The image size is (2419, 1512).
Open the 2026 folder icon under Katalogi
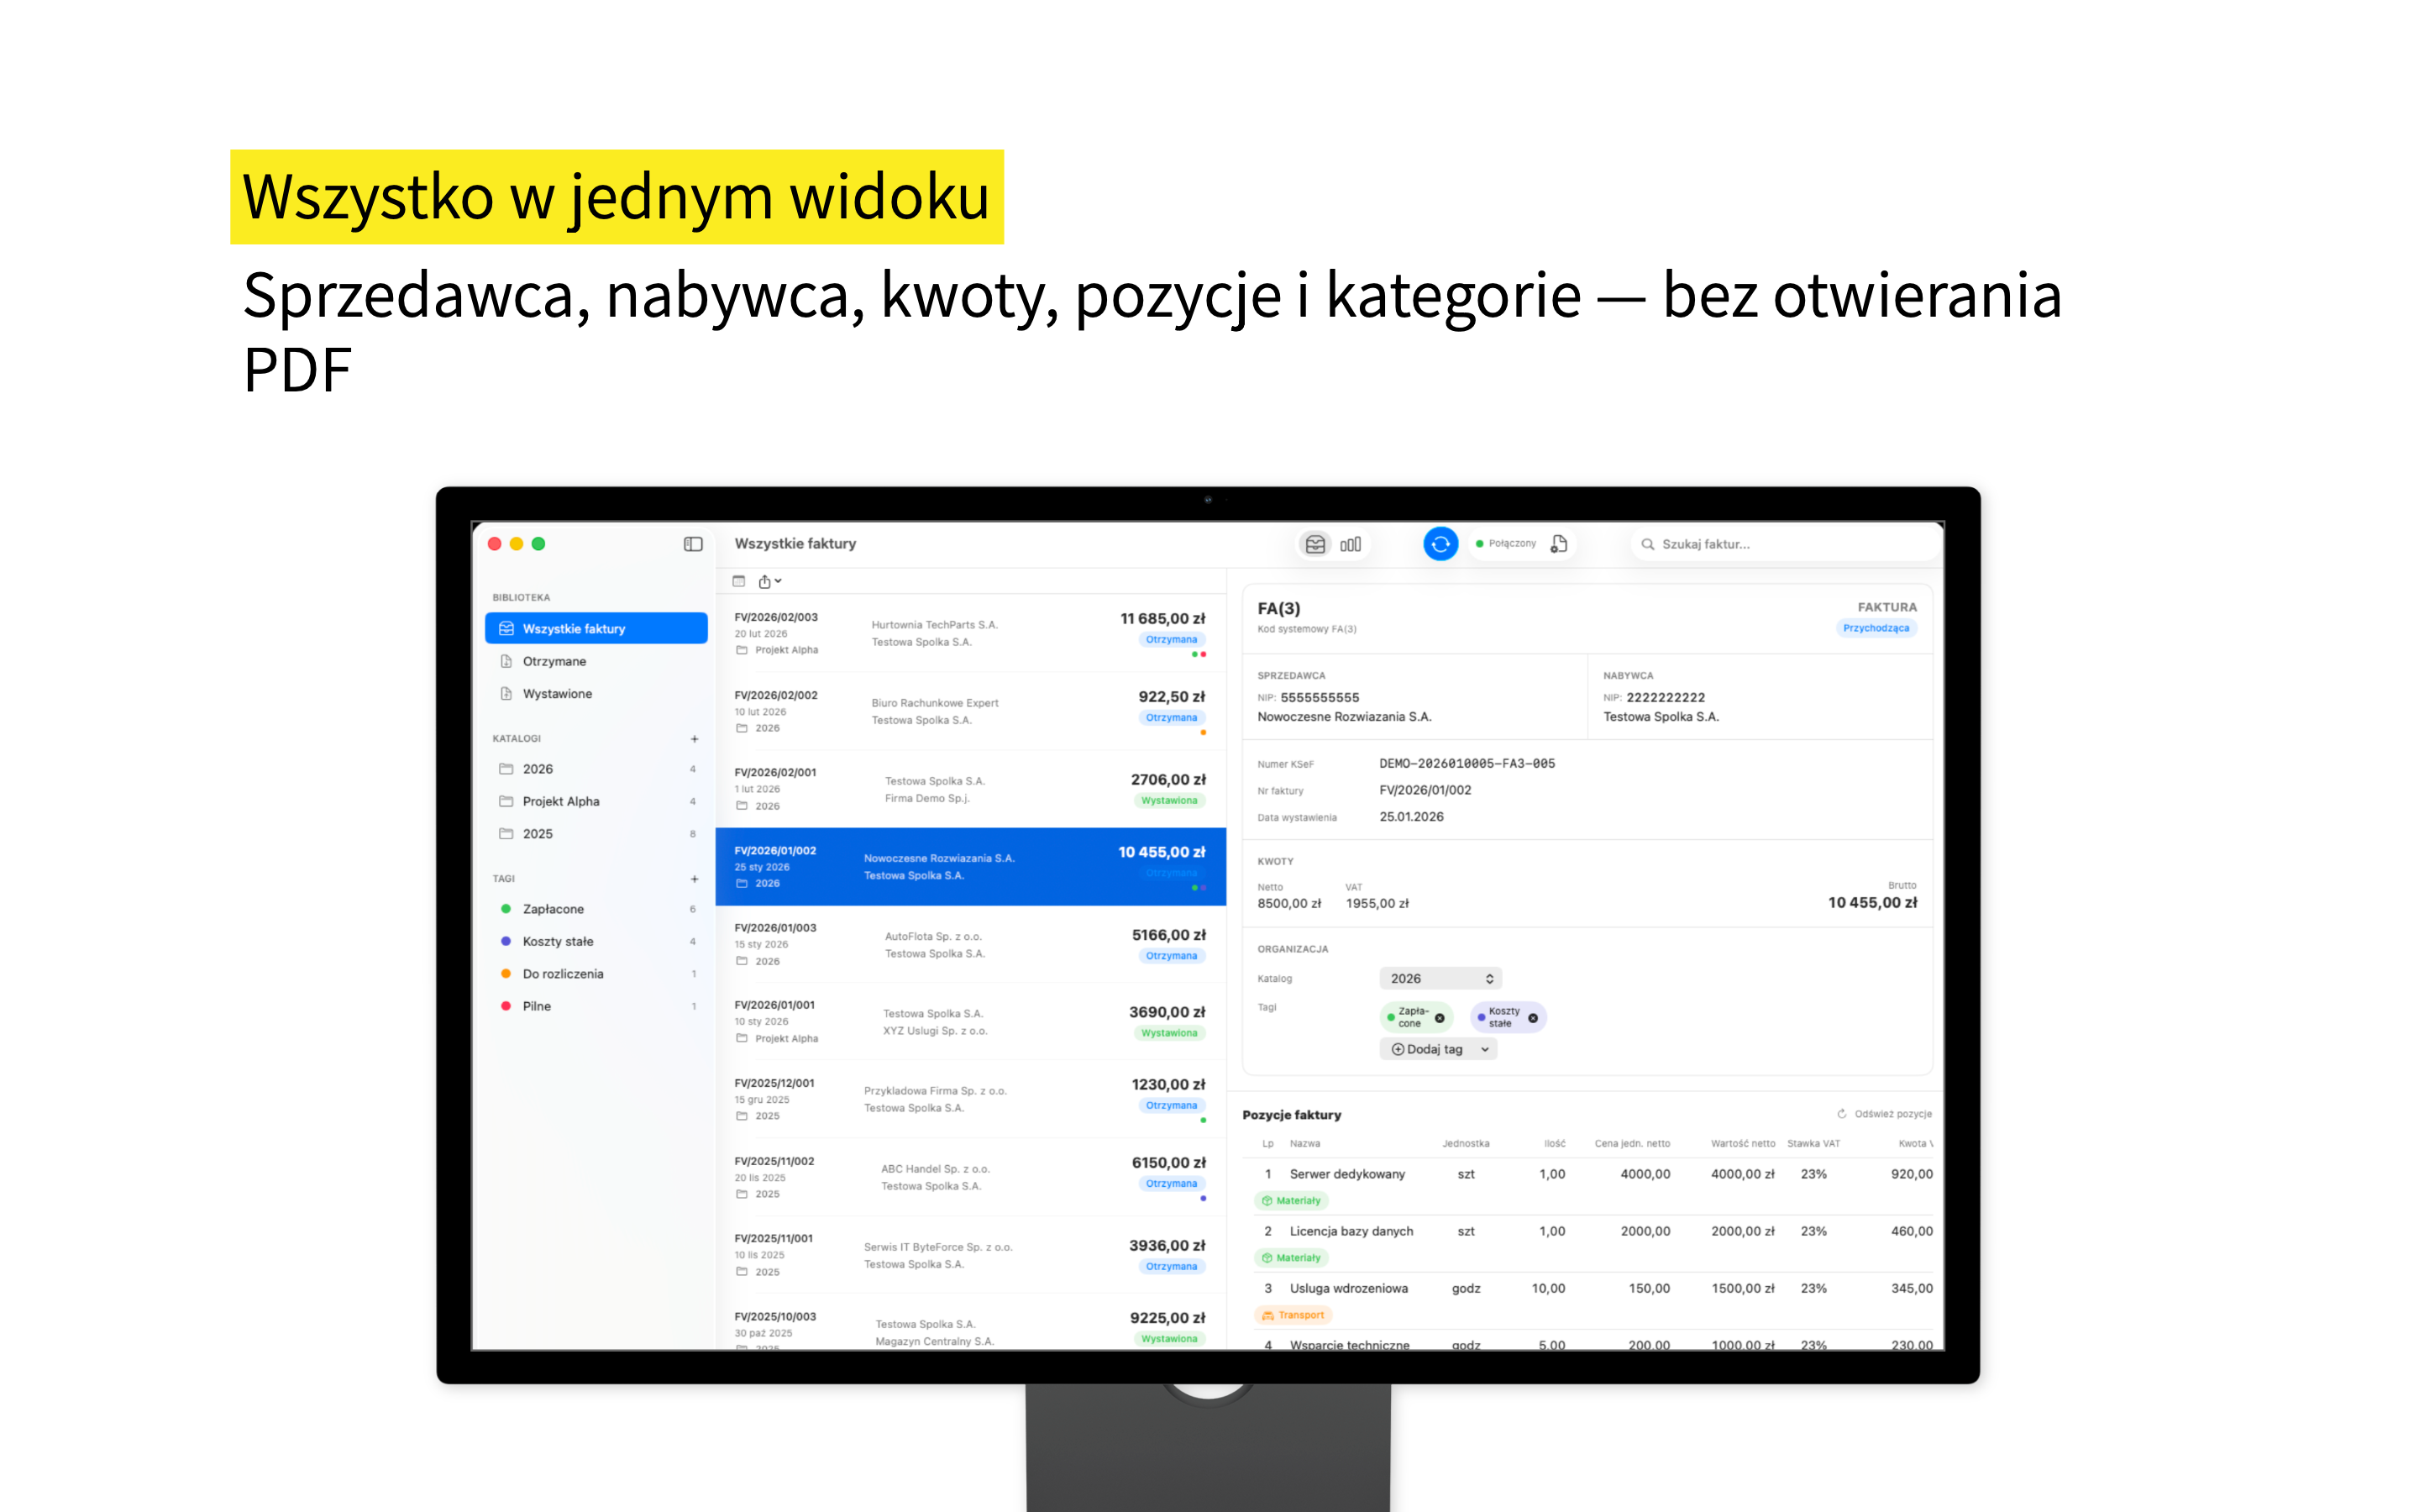point(506,768)
